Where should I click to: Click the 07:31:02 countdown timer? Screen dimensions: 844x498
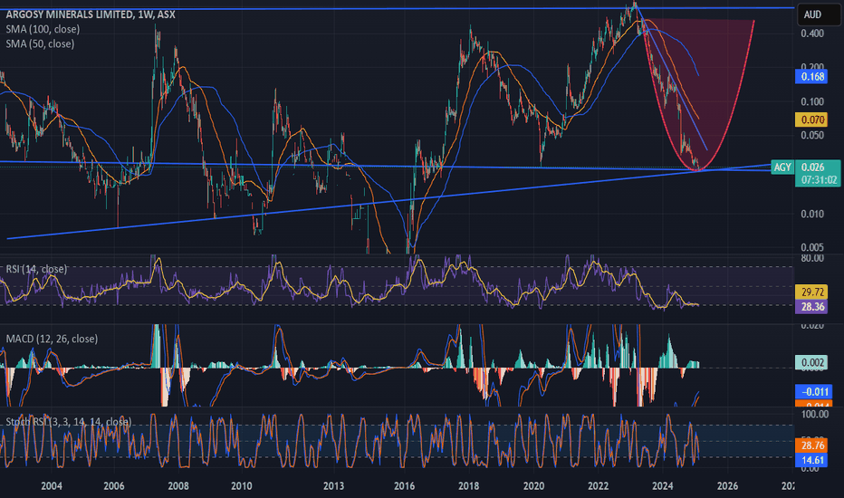coord(818,180)
